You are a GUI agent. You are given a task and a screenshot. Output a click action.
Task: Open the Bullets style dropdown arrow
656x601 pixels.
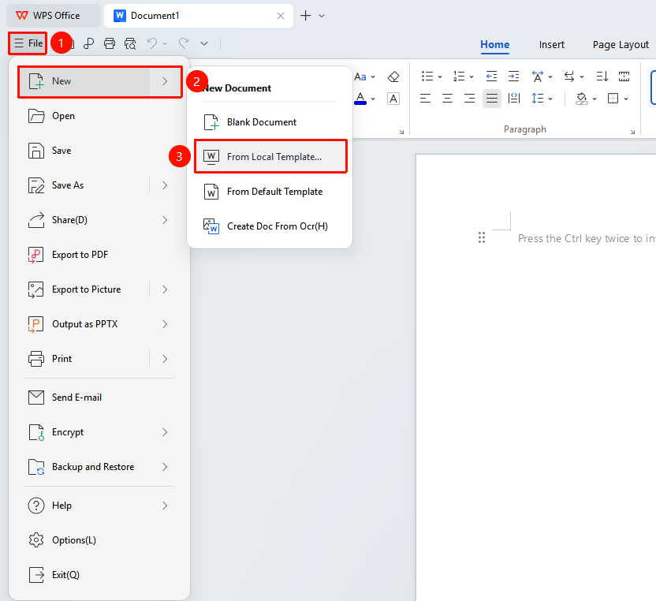pyautogui.click(x=440, y=77)
